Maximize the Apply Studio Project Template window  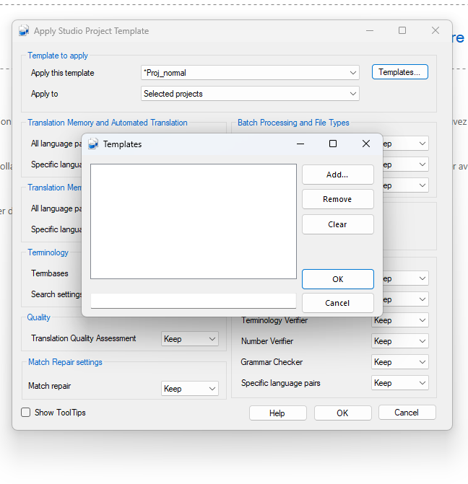(x=402, y=30)
